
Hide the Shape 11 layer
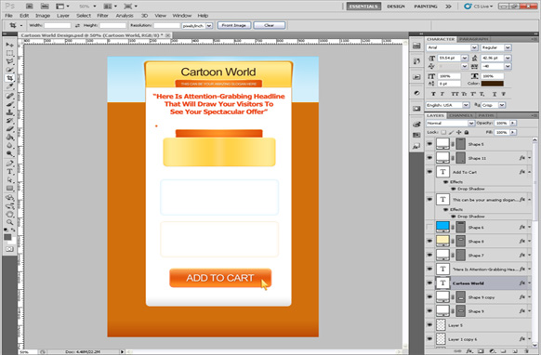click(429, 158)
